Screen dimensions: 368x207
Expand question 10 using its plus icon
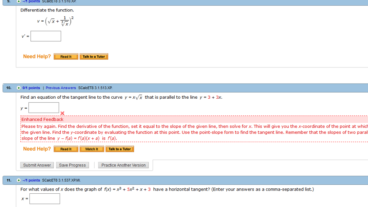[18, 88]
